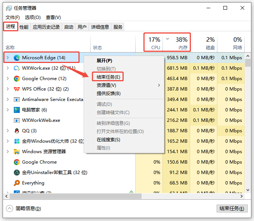Click the 681.5 MB memory cell
Image resolution: width=254 pixels, height=221 pixels.
coord(176,68)
